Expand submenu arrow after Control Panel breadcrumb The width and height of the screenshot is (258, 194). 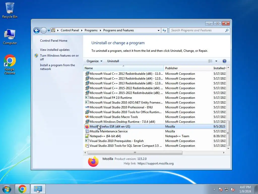click(x=82, y=30)
